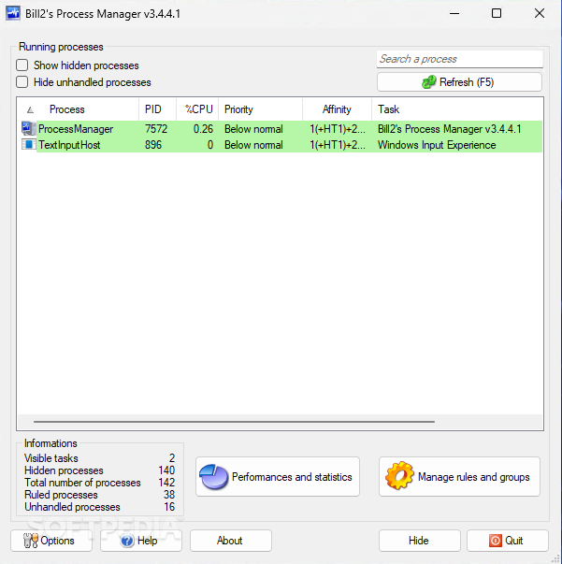
Task: Click the Ruled processes count line
Action: coord(100,495)
